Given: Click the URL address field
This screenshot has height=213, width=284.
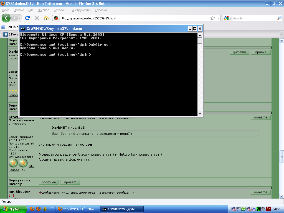Looking at the screenshot, I should (134, 18).
